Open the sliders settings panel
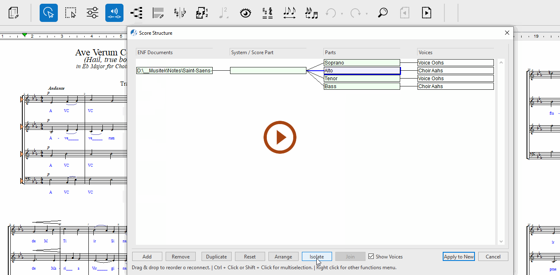The image size is (560, 275). tap(93, 13)
